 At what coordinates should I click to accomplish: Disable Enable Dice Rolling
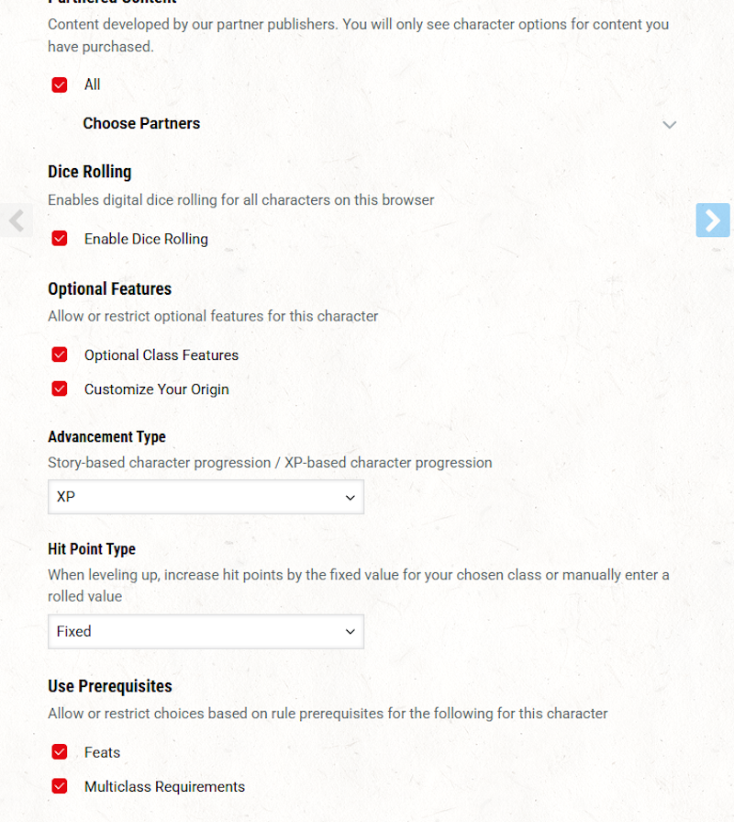coord(59,238)
